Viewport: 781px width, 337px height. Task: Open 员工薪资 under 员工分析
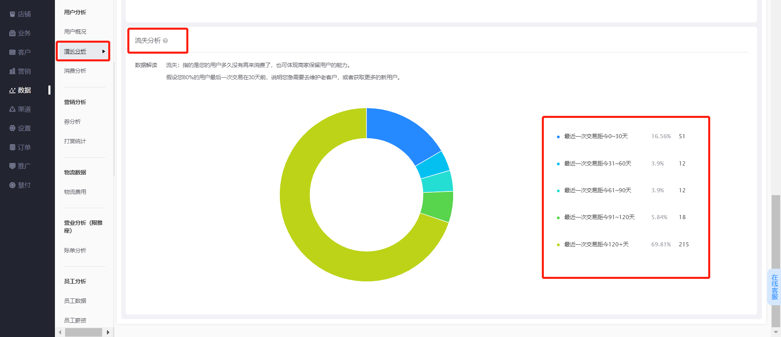tap(75, 320)
